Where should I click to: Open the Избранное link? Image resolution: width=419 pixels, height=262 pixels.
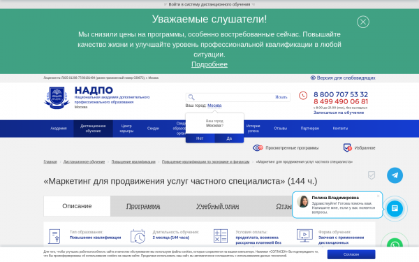(365, 148)
